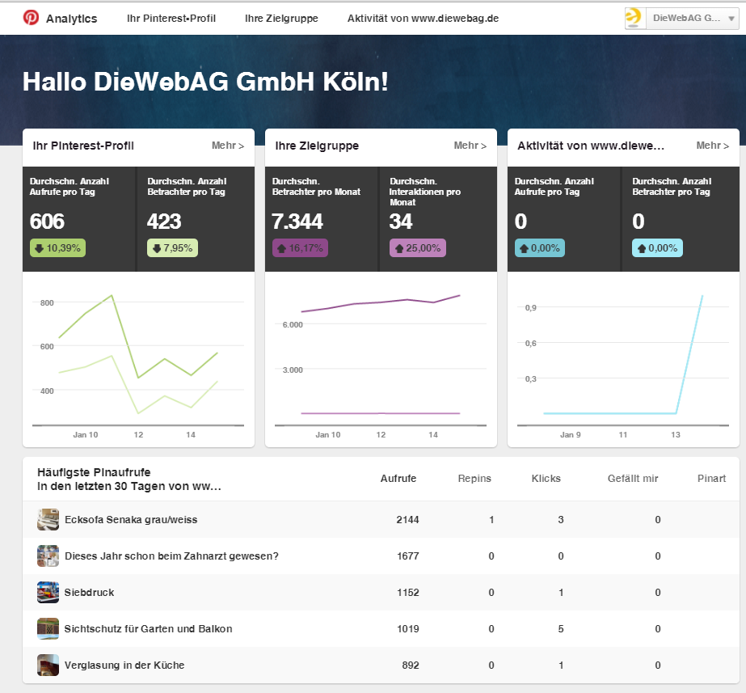
Task: Select the 7.344 Betrachter pro Monat value
Action: pyautogui.click(x=297, y=222)
